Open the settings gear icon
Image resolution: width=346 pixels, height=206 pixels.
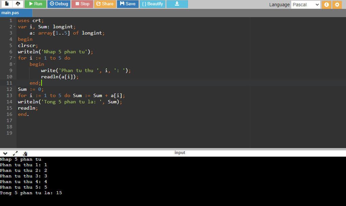[x=337, y=5]
